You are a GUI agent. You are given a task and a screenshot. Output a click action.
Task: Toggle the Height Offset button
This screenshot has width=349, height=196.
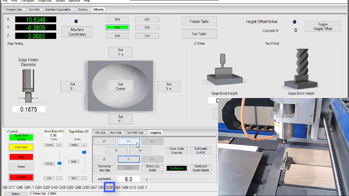click(x=323, y=27)
